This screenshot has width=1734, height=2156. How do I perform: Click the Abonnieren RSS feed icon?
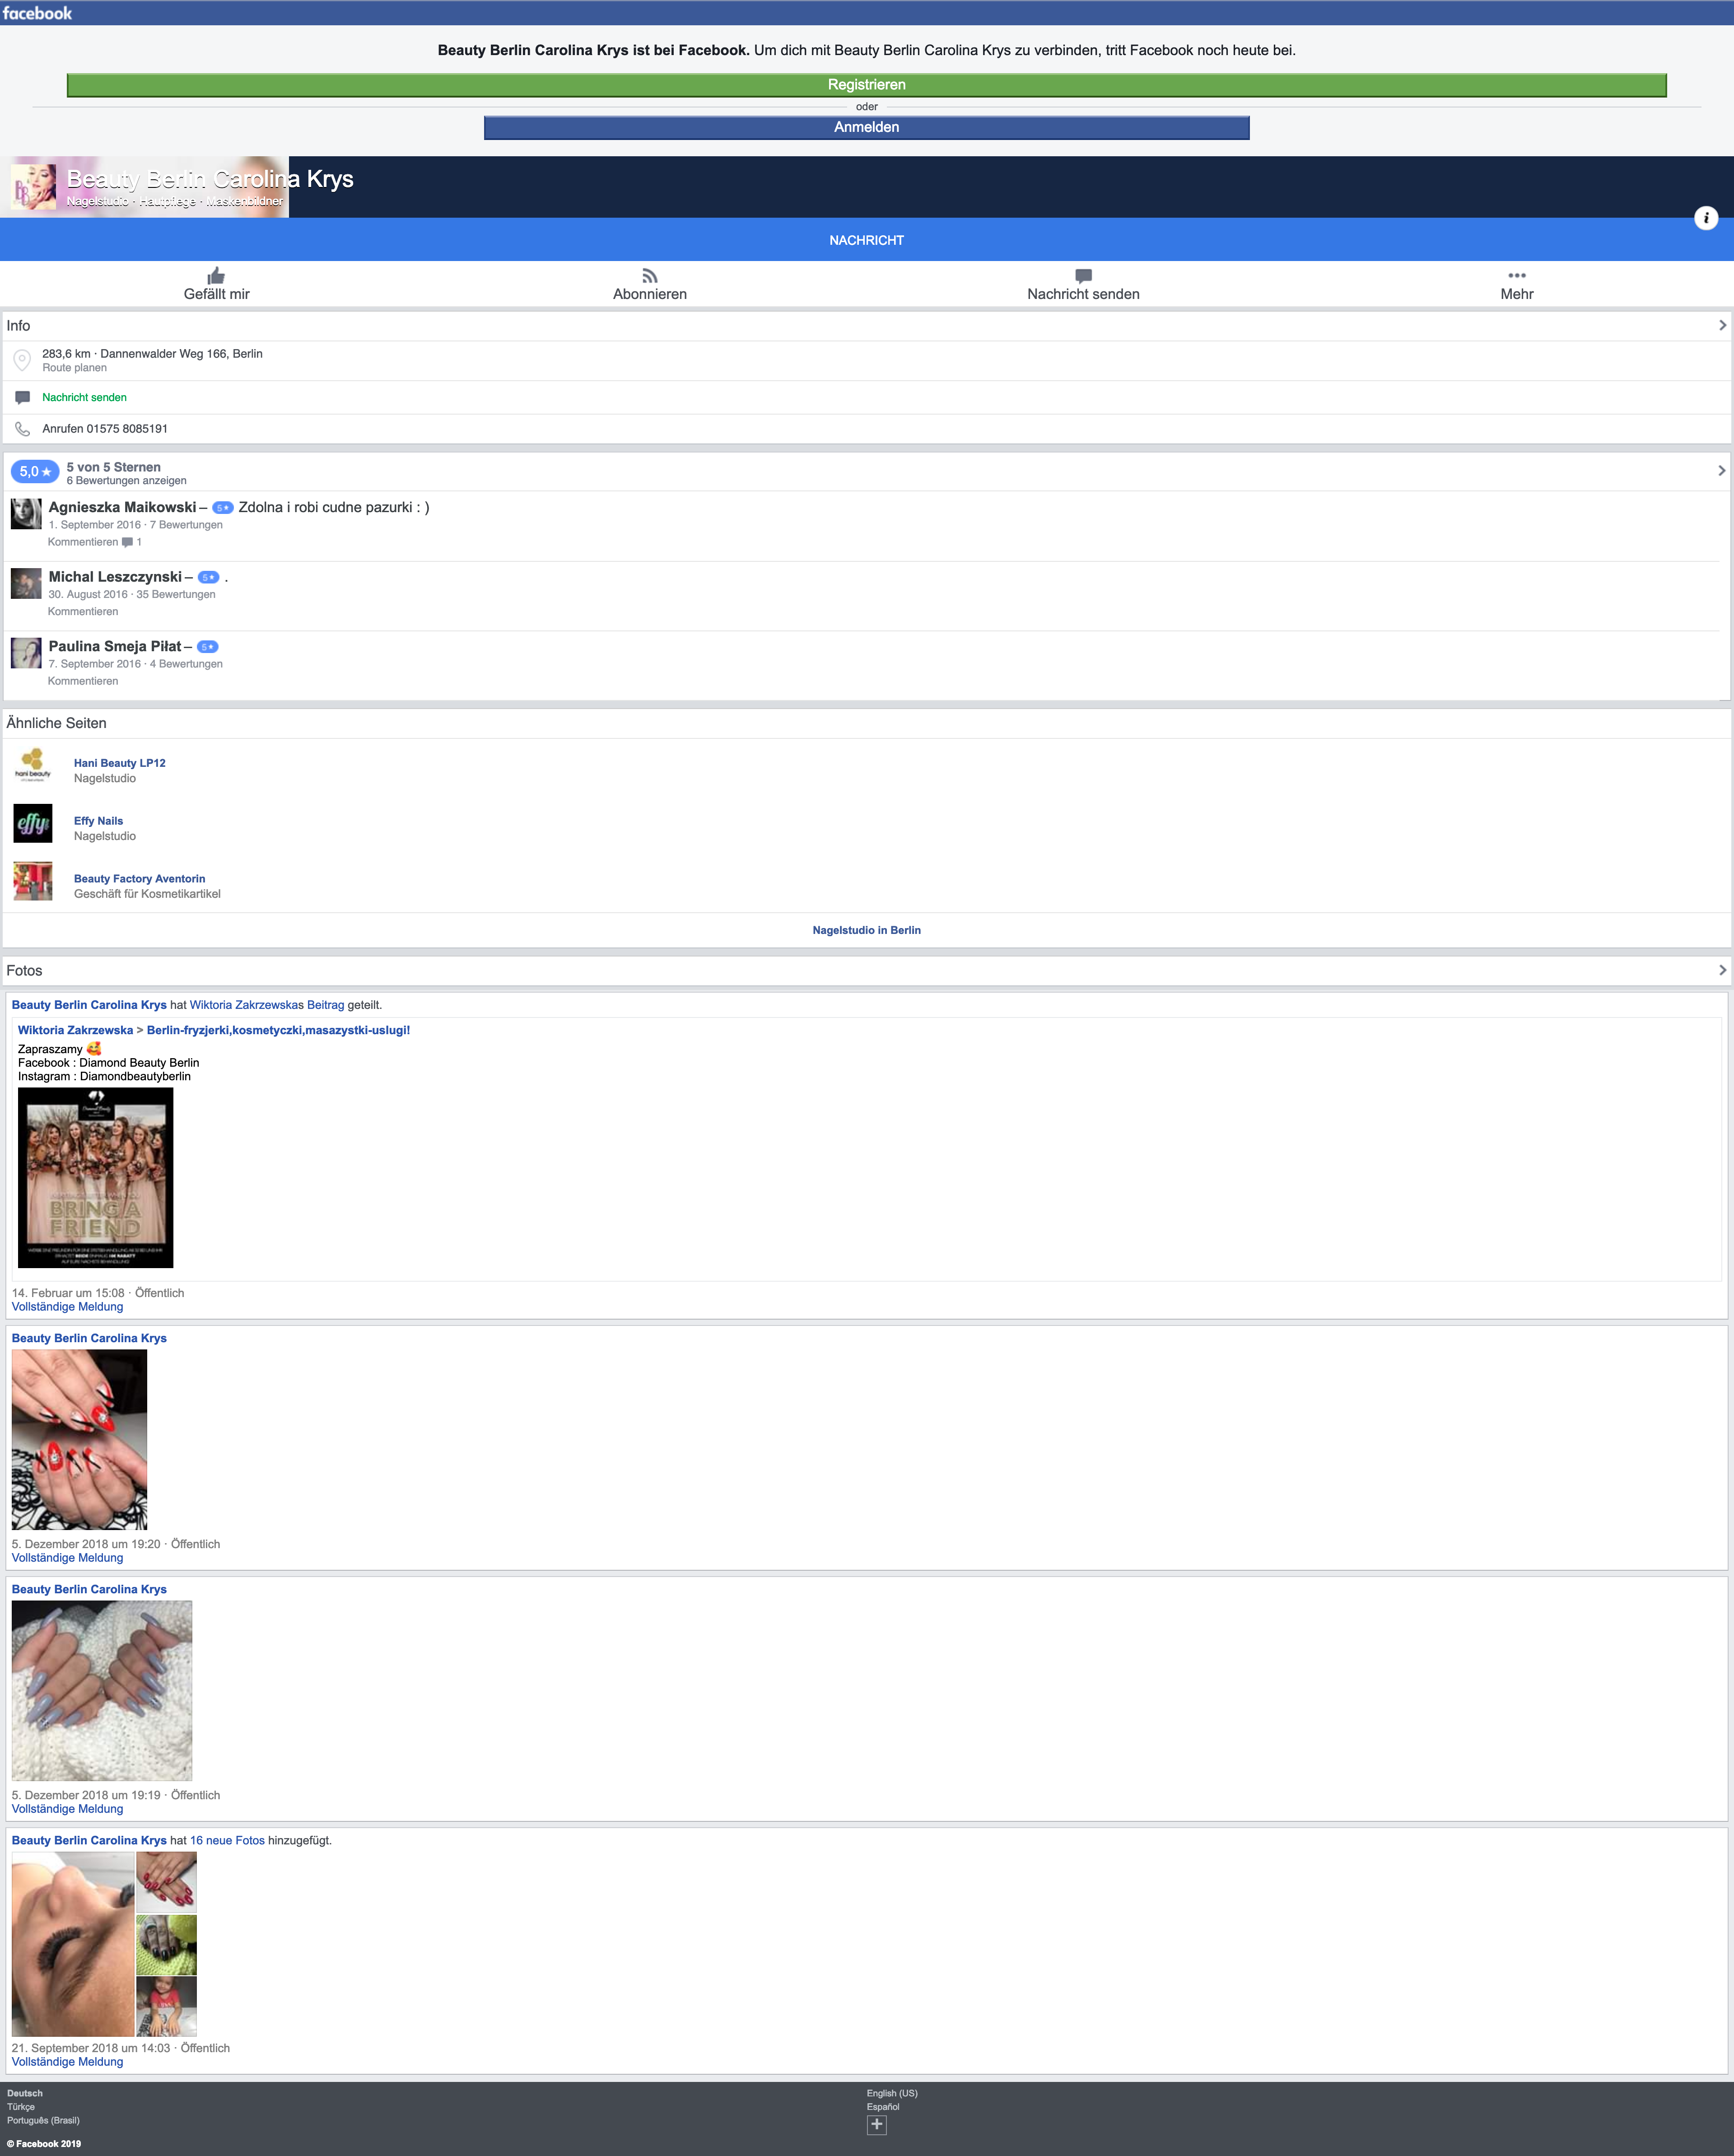(x=649, y=275)
